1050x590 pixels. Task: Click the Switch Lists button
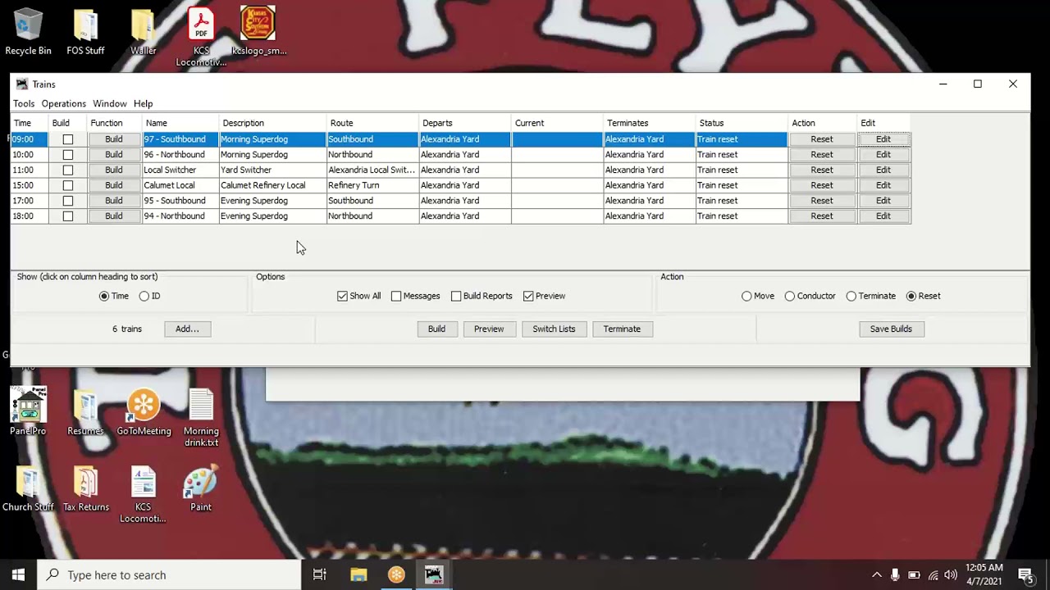click(554, 329)
